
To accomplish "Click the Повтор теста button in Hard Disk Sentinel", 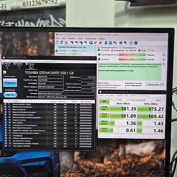I will [x=153, y=84].
